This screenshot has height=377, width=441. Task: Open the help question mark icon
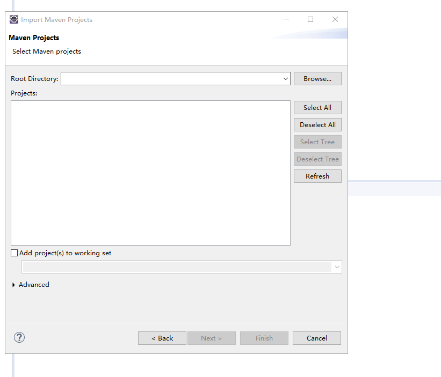coord(19,337)
